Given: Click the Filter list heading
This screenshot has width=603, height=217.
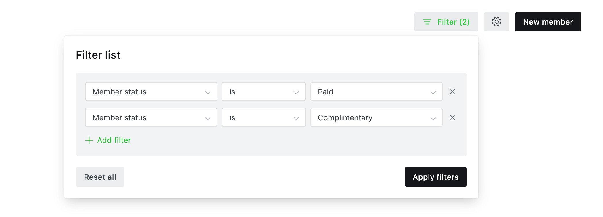Looking at the screenshot, I should coord(98,55).
